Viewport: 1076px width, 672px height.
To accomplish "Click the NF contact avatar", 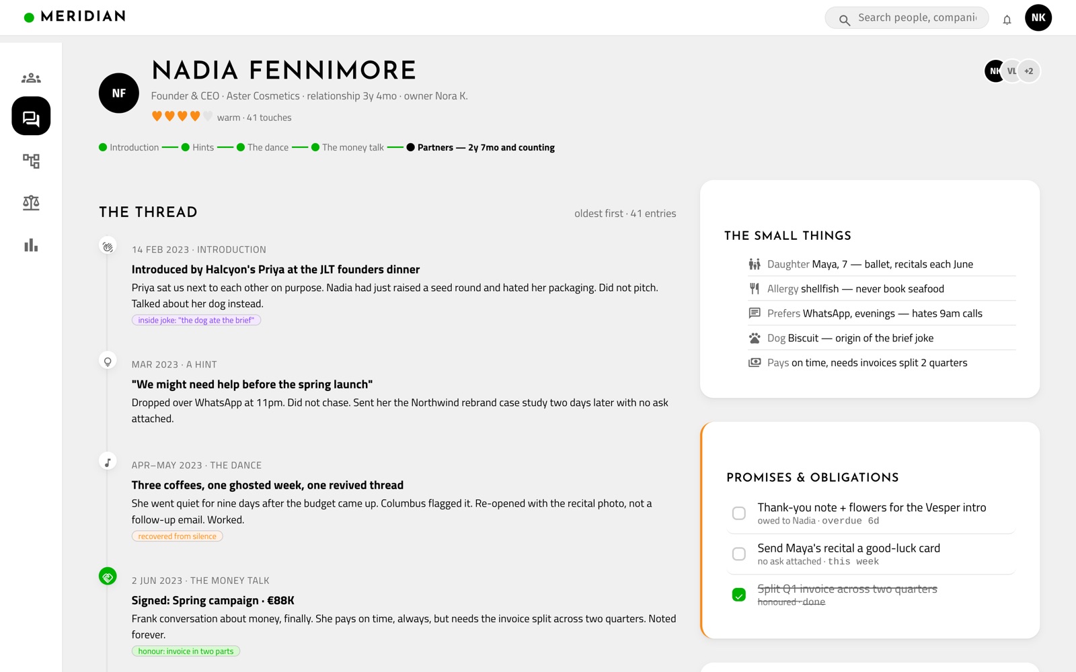I will click(119, 93).
